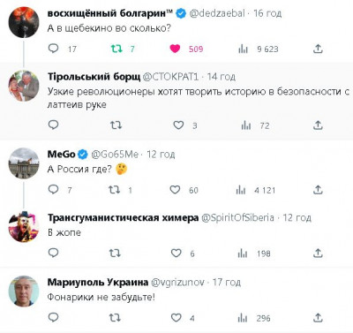Open MeGo profile avatar

[24, 163]
